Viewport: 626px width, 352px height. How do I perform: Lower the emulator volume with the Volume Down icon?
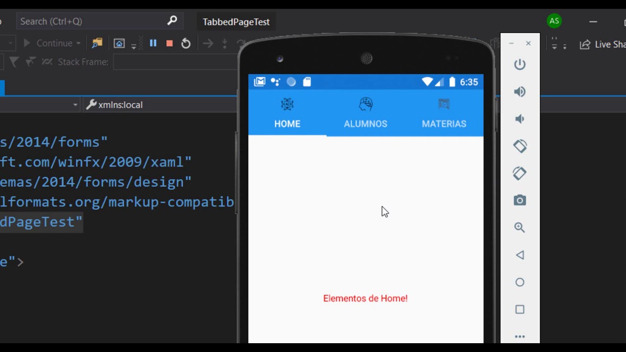(520, 119)
